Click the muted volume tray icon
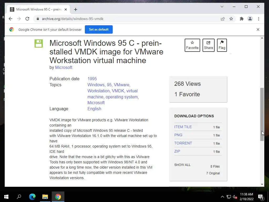Image resolution: width=269 pixels, height=202 pixels. click(x=235, y=197)
